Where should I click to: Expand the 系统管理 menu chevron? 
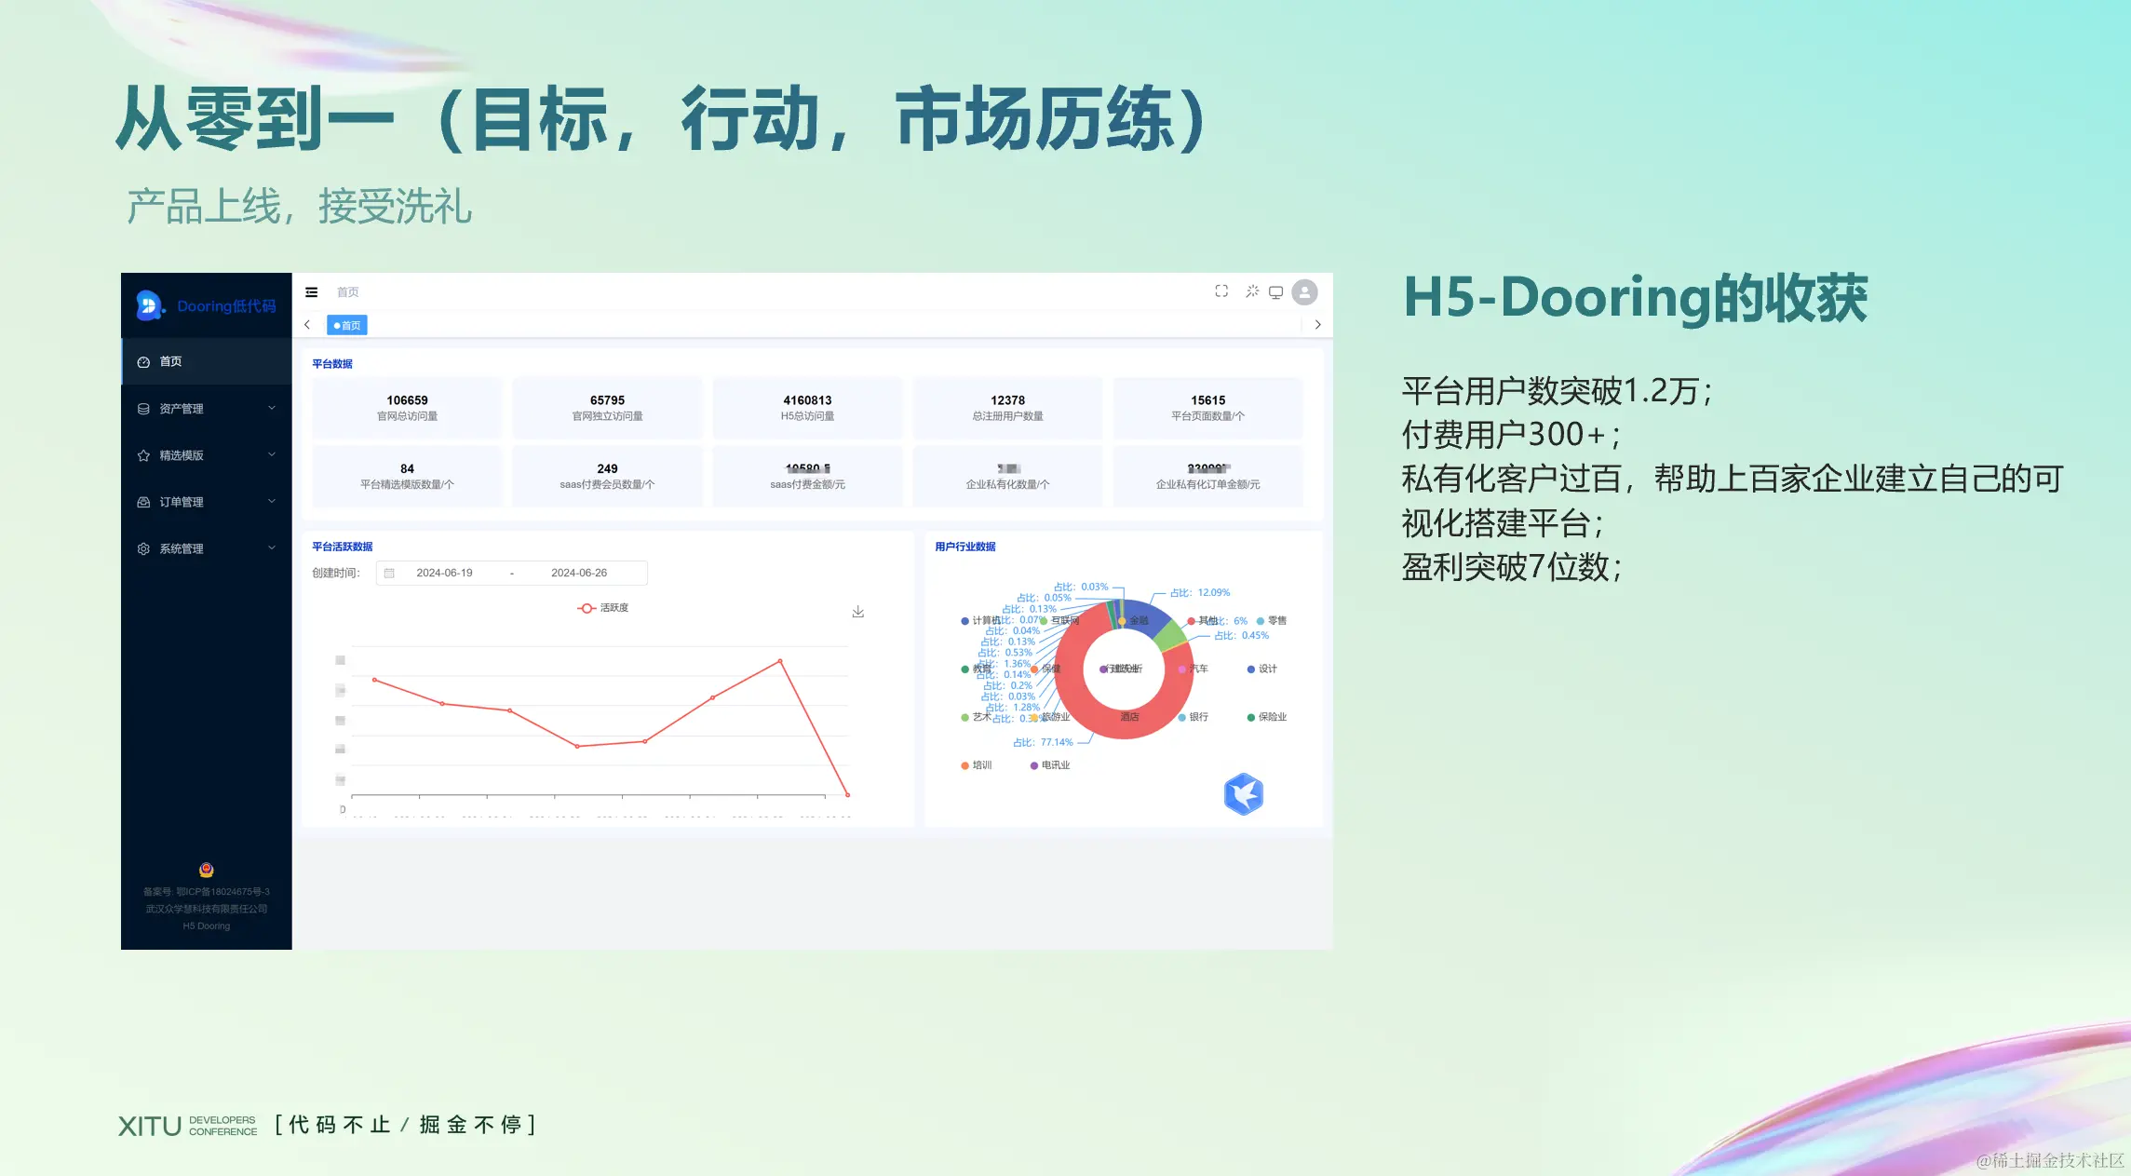[272, 547]
